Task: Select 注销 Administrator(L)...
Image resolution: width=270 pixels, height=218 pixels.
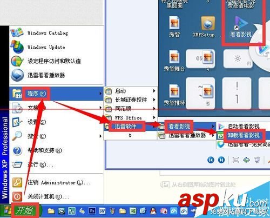Action: tap(57, 182)
